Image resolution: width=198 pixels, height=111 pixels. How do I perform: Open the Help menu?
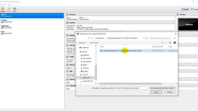[x=10, y=5]
